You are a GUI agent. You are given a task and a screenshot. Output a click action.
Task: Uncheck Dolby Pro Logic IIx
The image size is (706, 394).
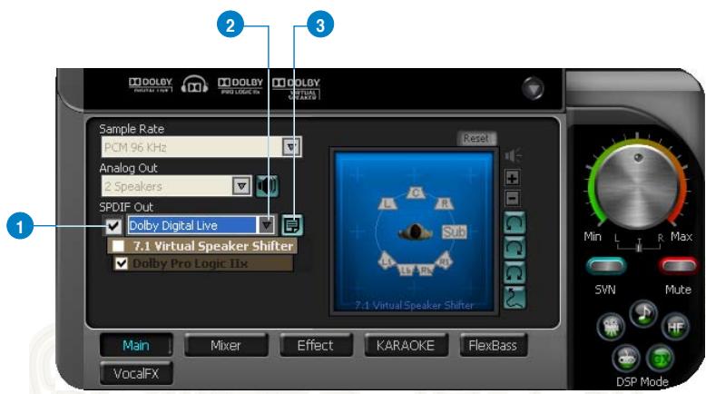click(x=121, y=263)
